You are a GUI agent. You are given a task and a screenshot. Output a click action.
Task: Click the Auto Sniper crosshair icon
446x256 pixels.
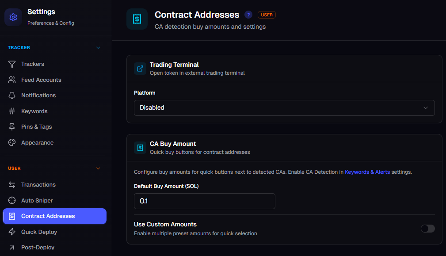coord(12,201)
